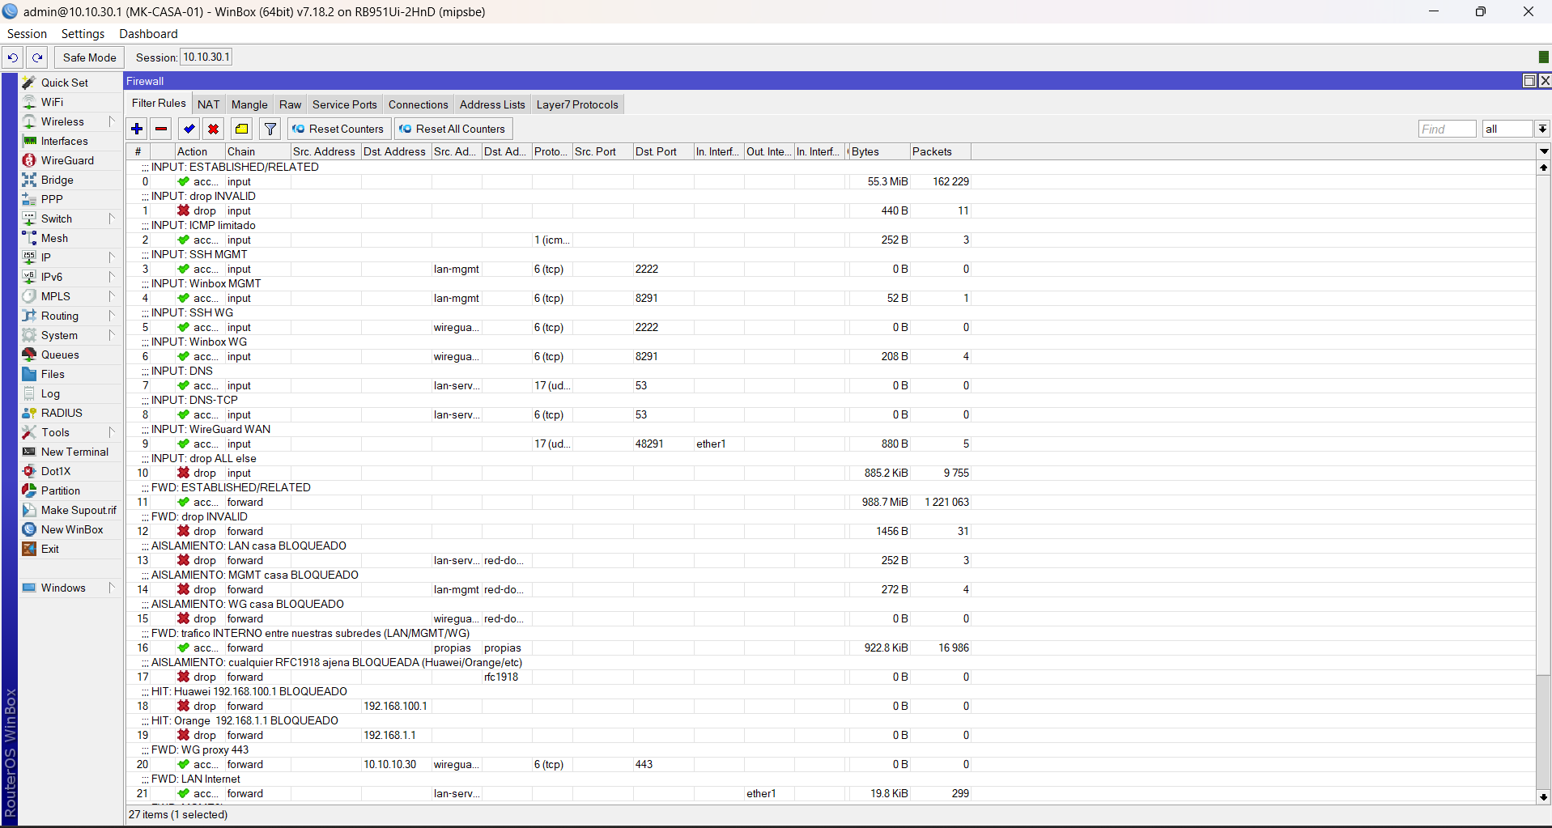
Task: Click Reset Counters button
Action: [338, 129]
